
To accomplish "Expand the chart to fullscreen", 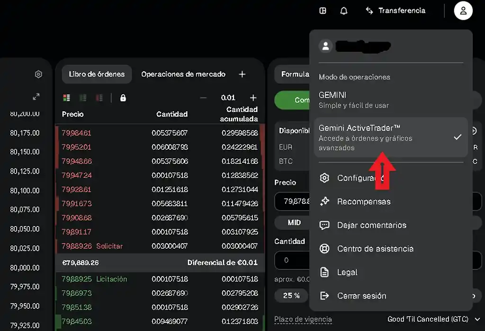I will click(x=36, y=96).
